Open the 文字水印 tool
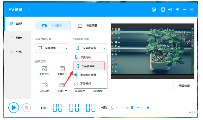The image size is (203, 120). (62, 71)
